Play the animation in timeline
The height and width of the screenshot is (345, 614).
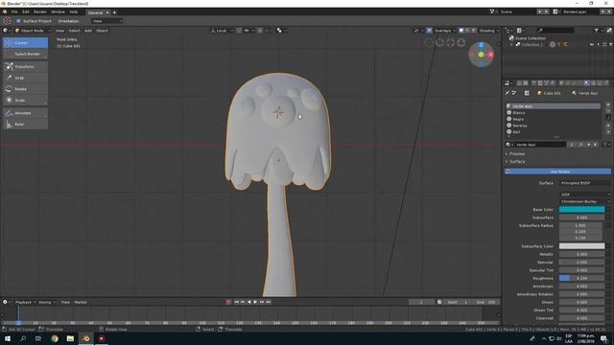(255, 303)
